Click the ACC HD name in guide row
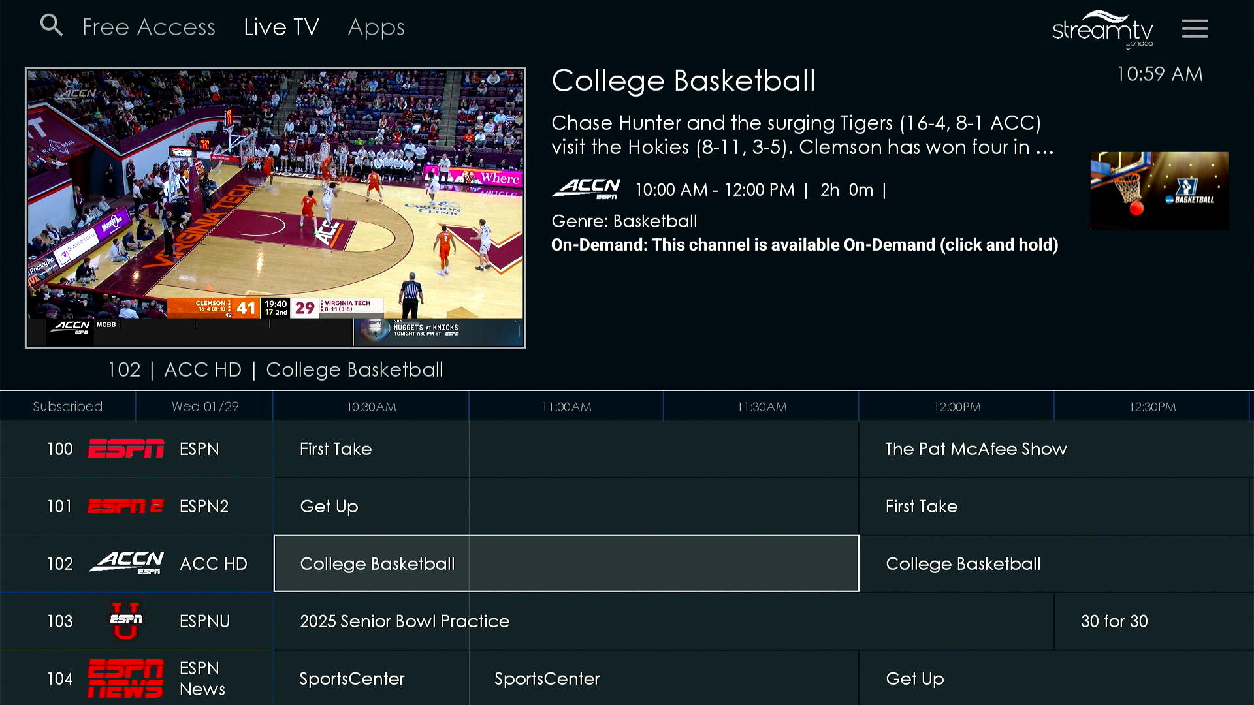The height and width of the screenshot is (705, 1254). click(x=214, y=564)
